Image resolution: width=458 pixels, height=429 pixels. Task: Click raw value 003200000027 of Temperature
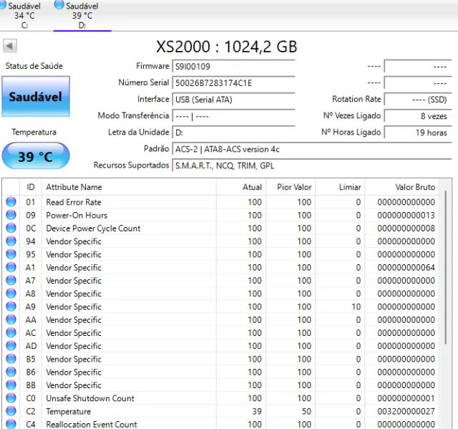(x=406, y=412)
